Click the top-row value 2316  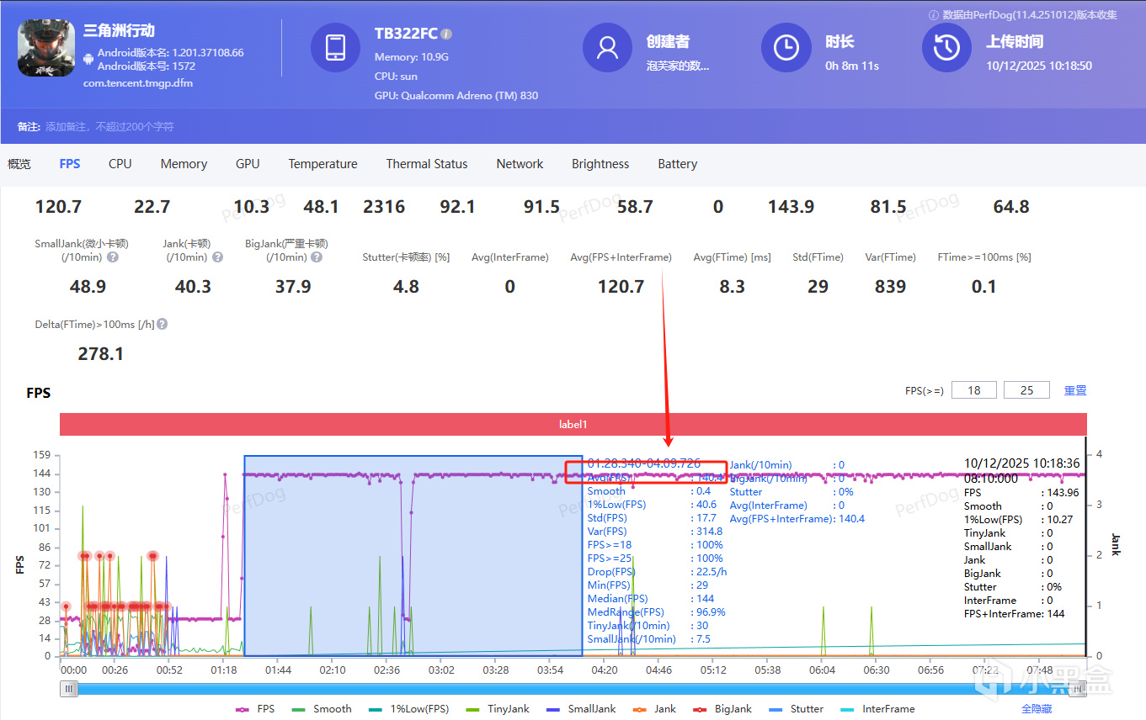[384, 207]
